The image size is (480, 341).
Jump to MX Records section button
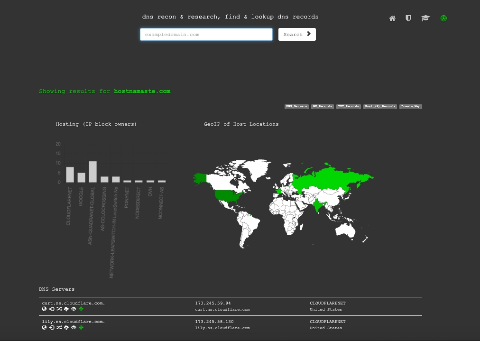pos(323,107)
